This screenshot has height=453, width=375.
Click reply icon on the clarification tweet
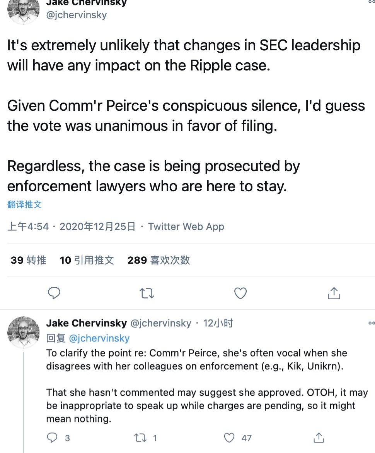point(52,438)
